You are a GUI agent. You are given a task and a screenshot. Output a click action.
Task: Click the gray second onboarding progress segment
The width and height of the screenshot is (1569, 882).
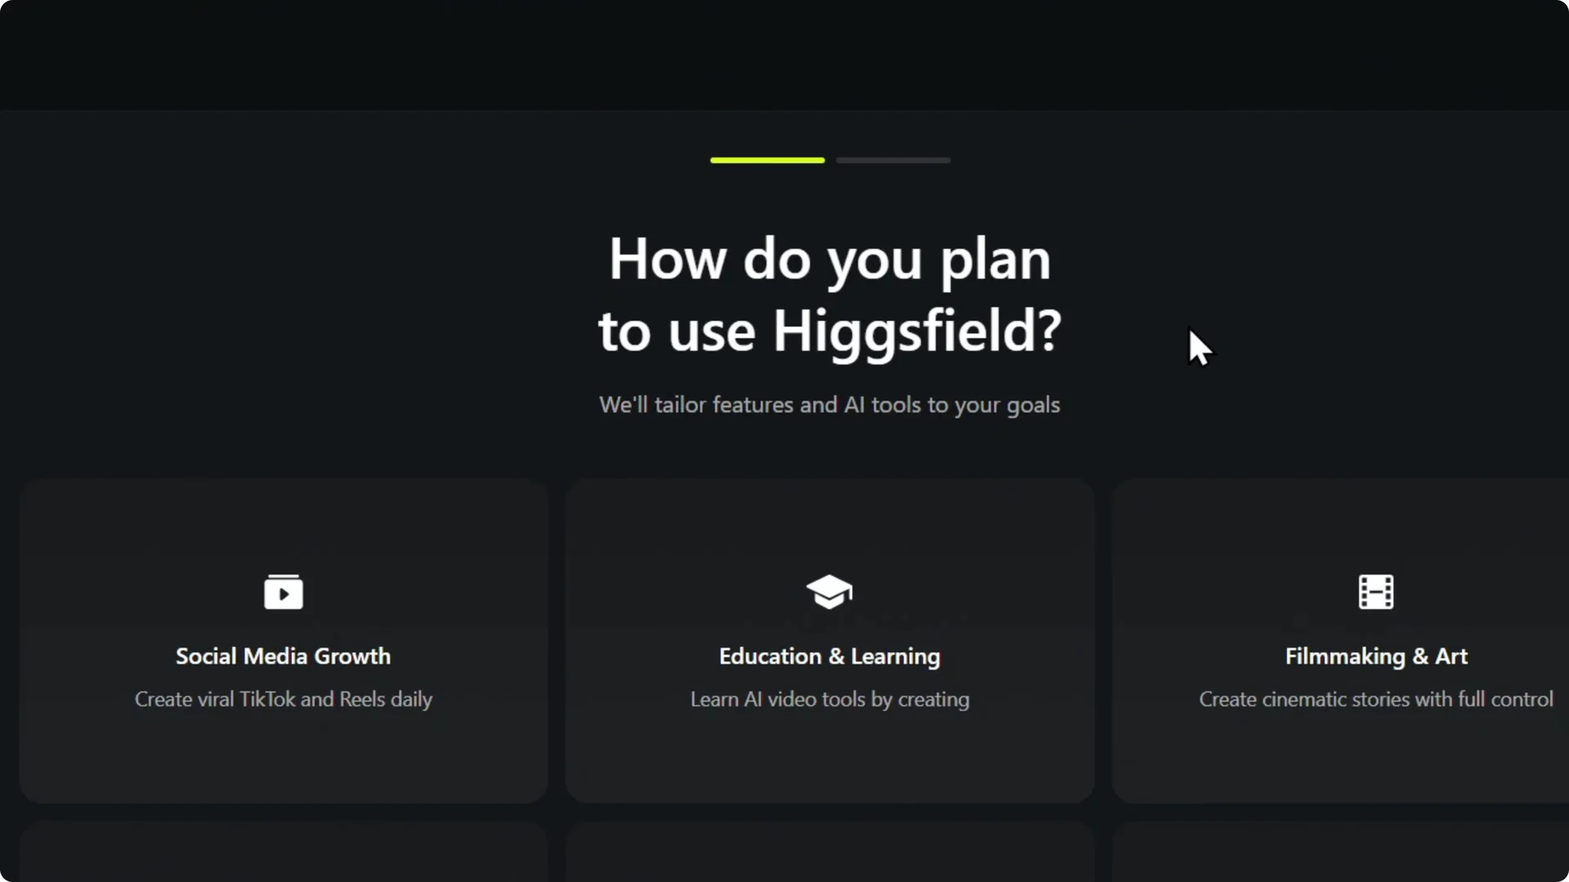pos(892,160)
